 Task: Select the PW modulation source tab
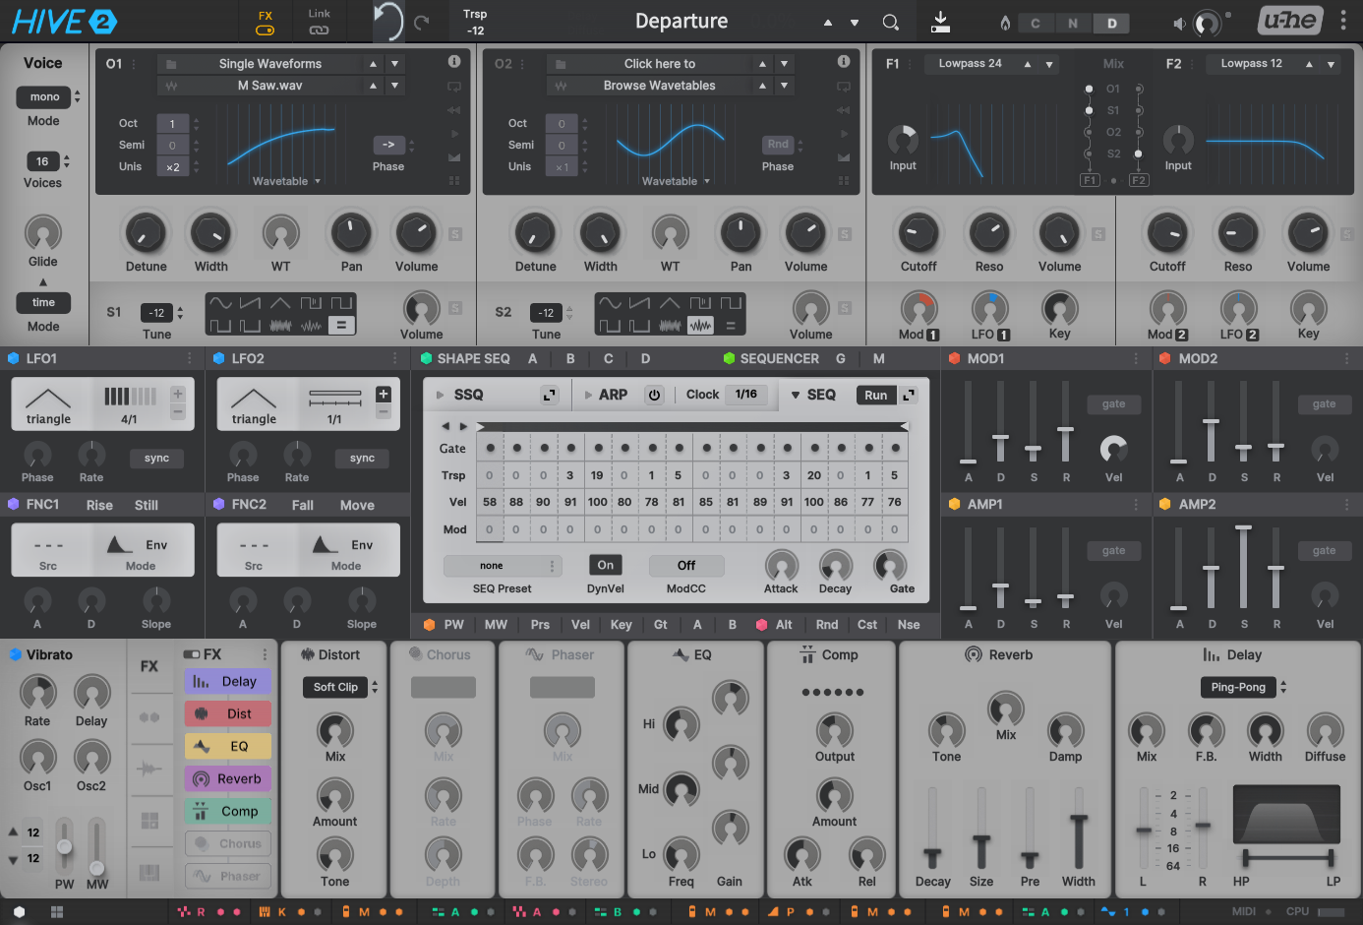coord(454,624)
